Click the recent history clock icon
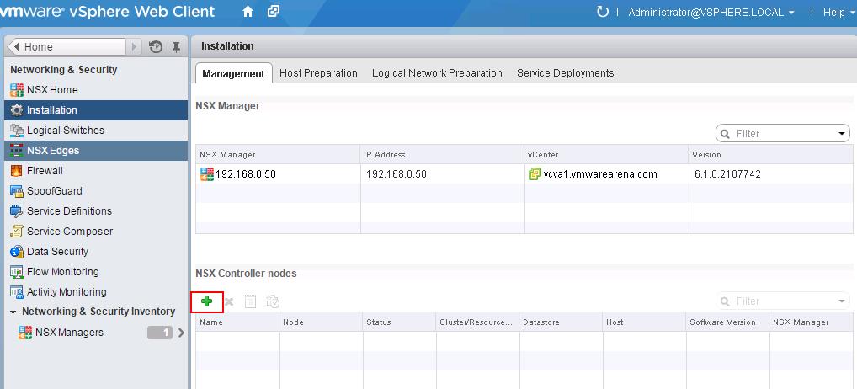This screenshot has width=857, height=389. click(x=155, y=47)
